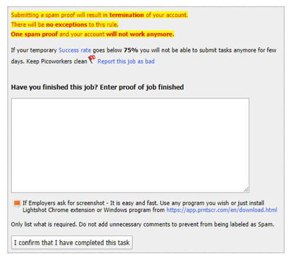Image resolution: width=294 pixels, height=261 pixels.
Task: Click the 'One spam proof' warning text
Action: [x=34, y=34]
